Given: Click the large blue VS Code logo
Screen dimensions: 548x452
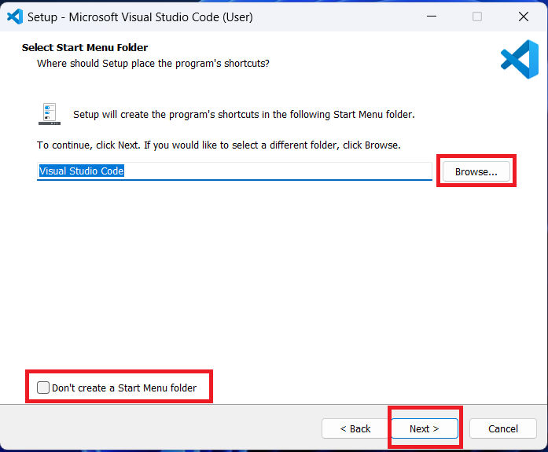Looking at the screenshot, I should 519,60.
